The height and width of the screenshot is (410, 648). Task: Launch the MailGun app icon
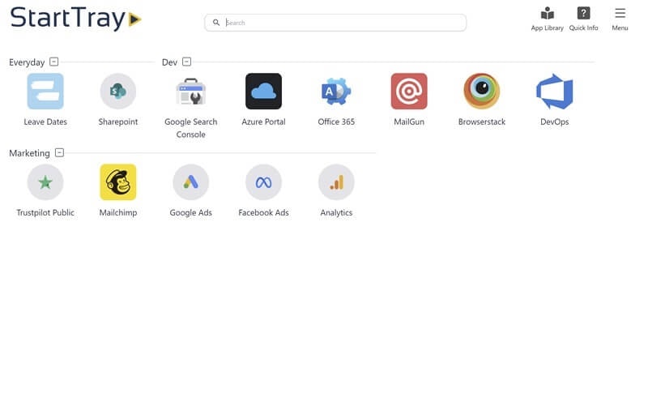click(409, 92)
